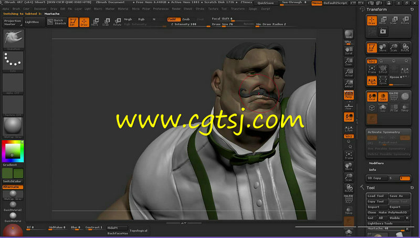Toggle Quick mode in Transform palette
420x238 pixels.
[383, 97]
